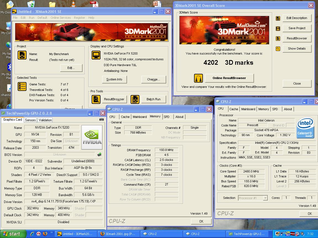Image resolution: width=318 pixels, height=238 pixels.
Task: Click the Batch Run icon in Pro Tools
Action: (135, 99)
